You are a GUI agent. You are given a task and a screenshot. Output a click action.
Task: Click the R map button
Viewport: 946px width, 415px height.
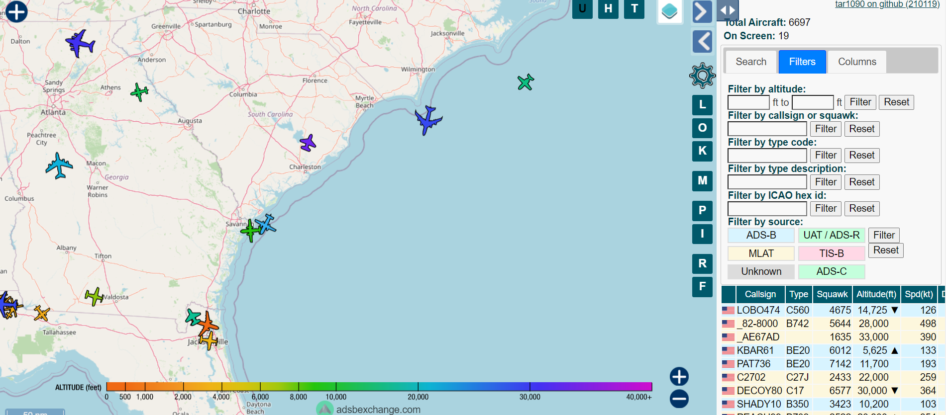pyautogui.click(x=702, y=263)
